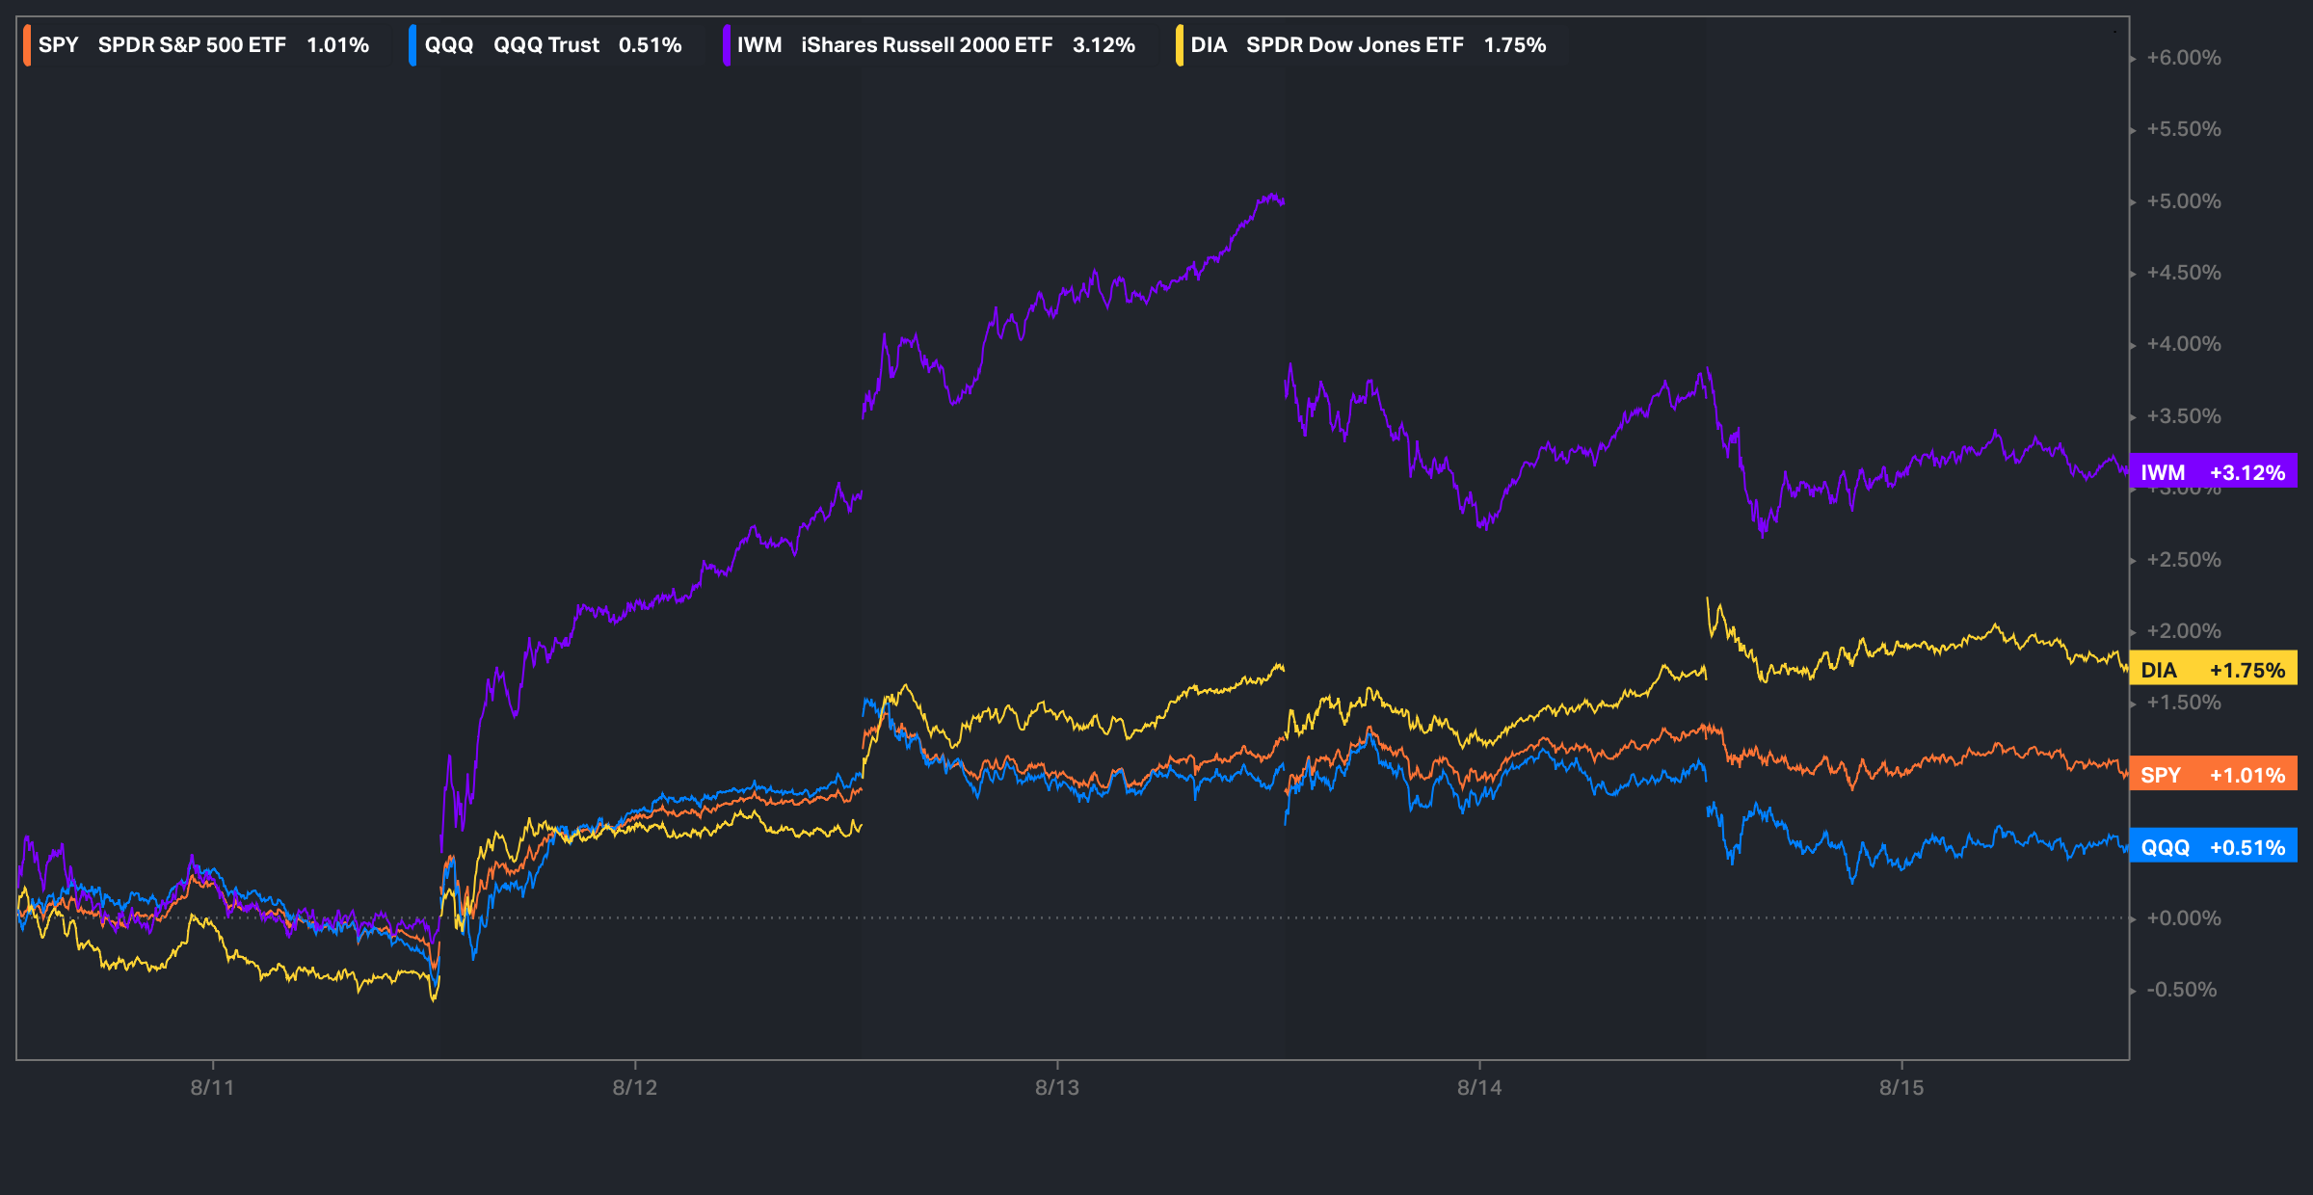Click the 8/11 date label on time axis
Viewport: 2313px width, 1195px height.
click(212, 1088)
